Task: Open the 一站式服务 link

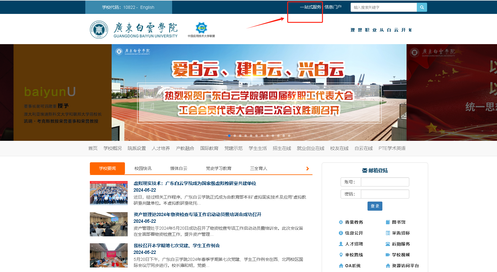Action: point(310,7)
